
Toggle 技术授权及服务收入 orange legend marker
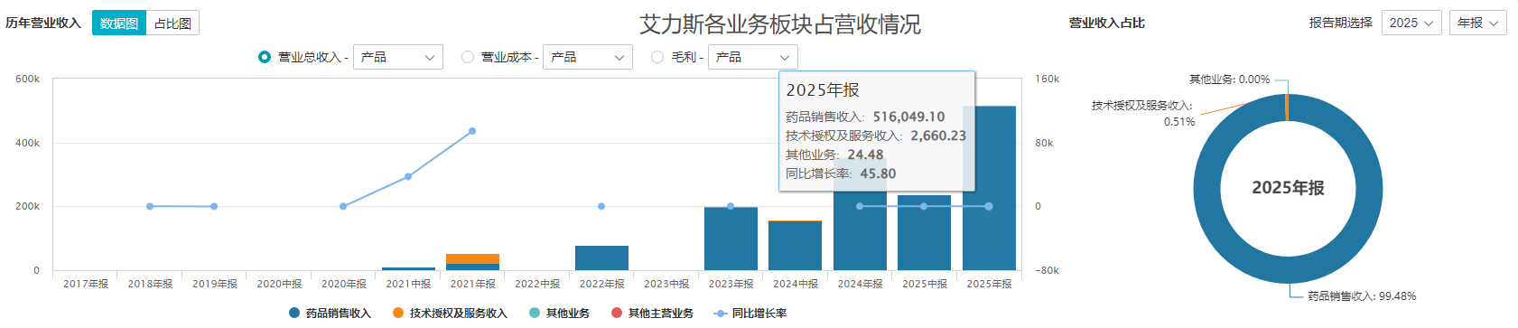398,313
